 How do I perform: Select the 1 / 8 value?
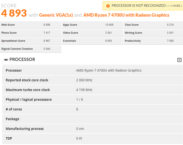(80, 99)
